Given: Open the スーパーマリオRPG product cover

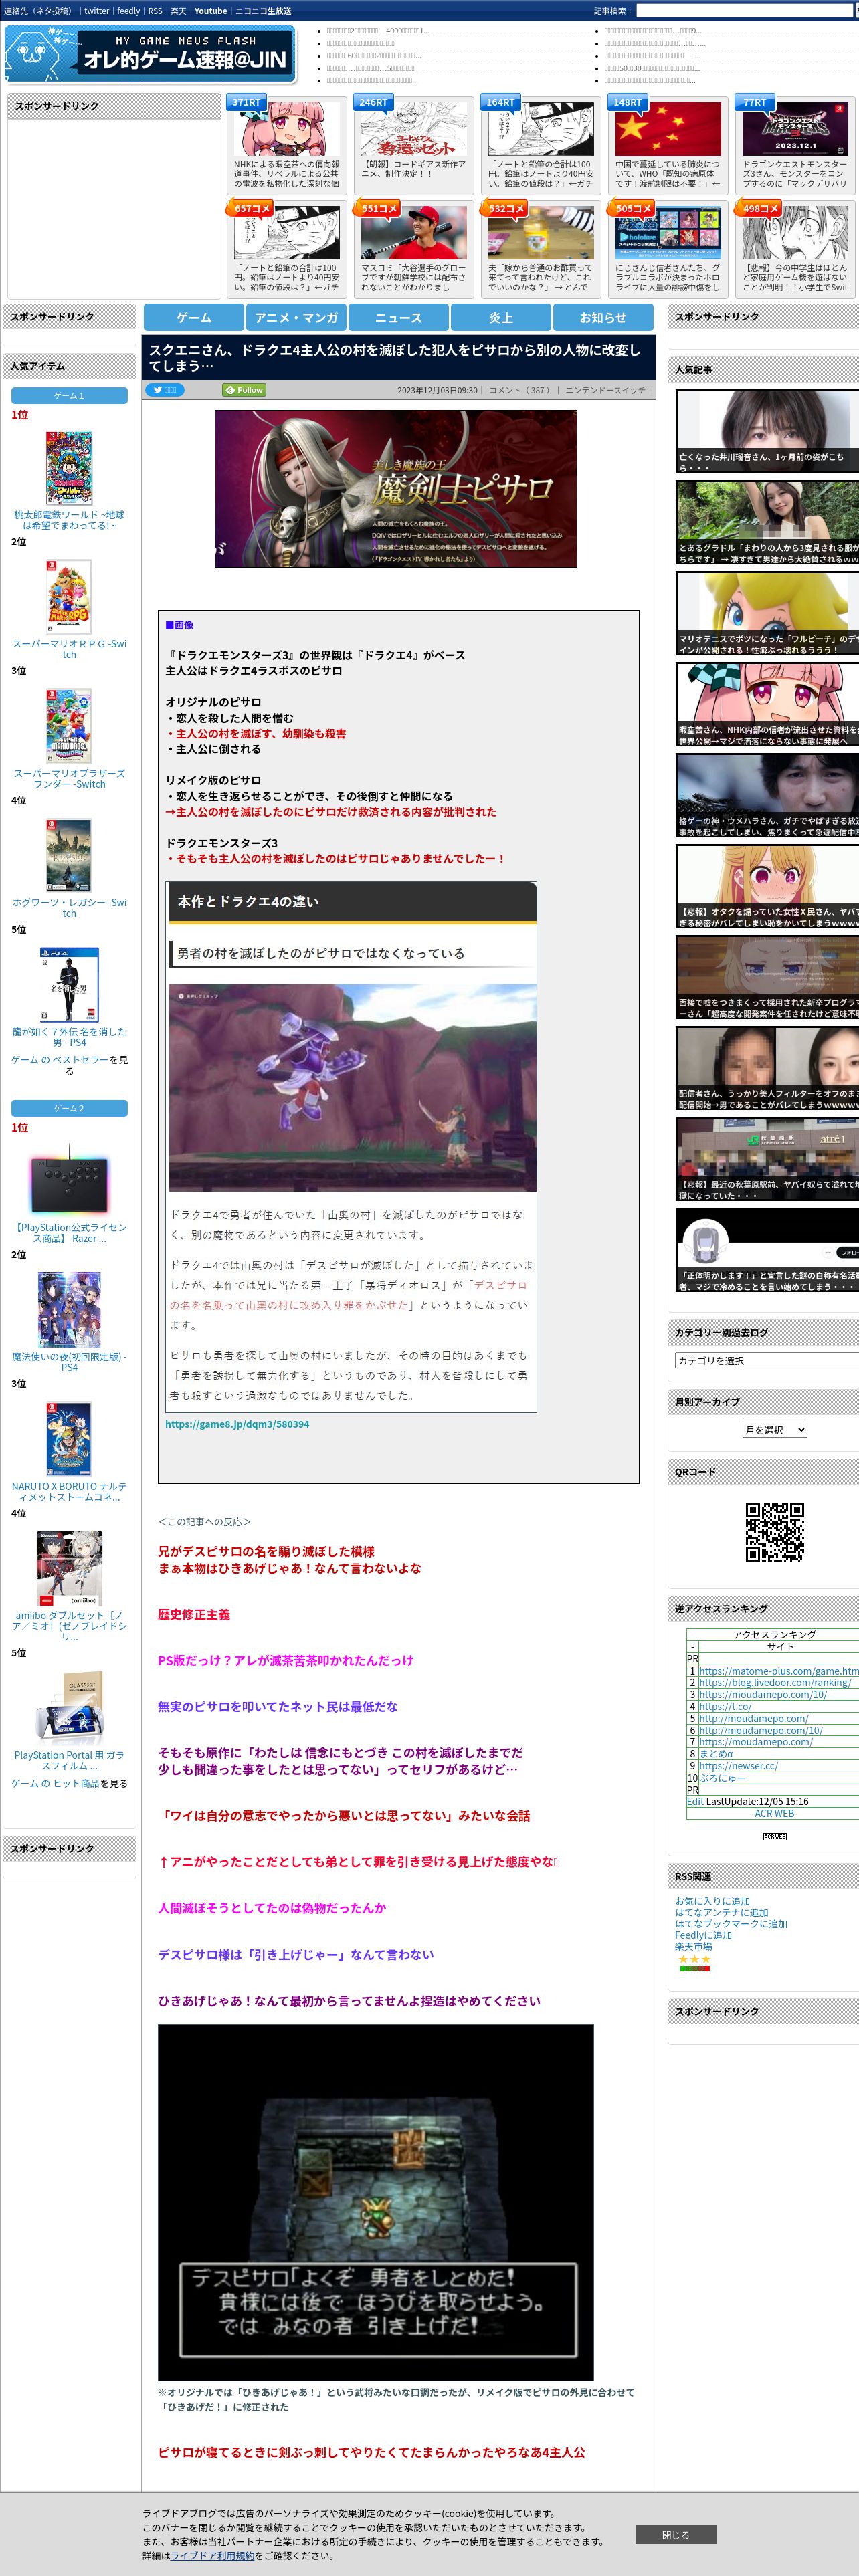Looking at the screenshot, I should [x=69, y=596].
